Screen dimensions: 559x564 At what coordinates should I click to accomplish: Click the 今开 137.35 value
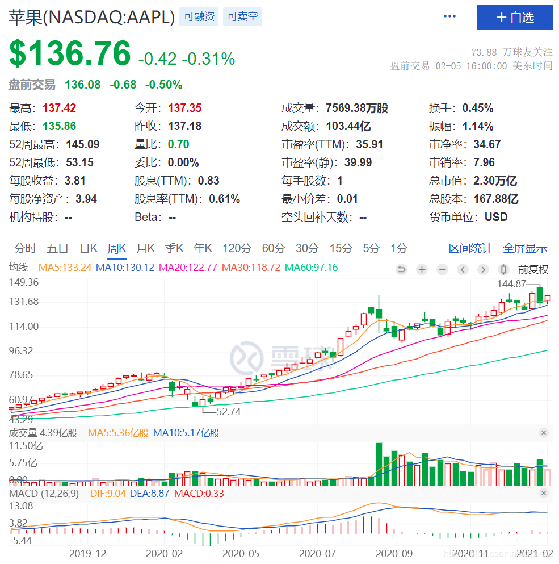click(x=185, y=108)
